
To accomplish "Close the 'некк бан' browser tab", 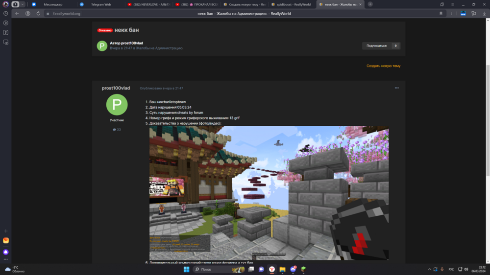I will click(360, 4).
